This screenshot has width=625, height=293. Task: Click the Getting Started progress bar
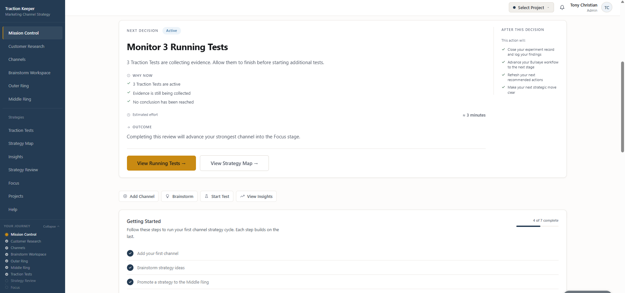(x=537, y=226)
